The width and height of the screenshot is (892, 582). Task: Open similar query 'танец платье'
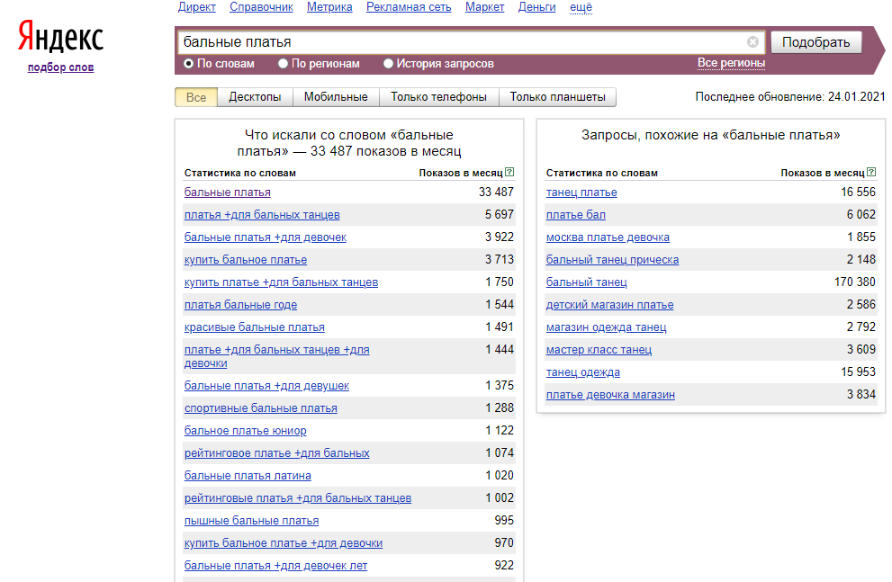point(581,193)
